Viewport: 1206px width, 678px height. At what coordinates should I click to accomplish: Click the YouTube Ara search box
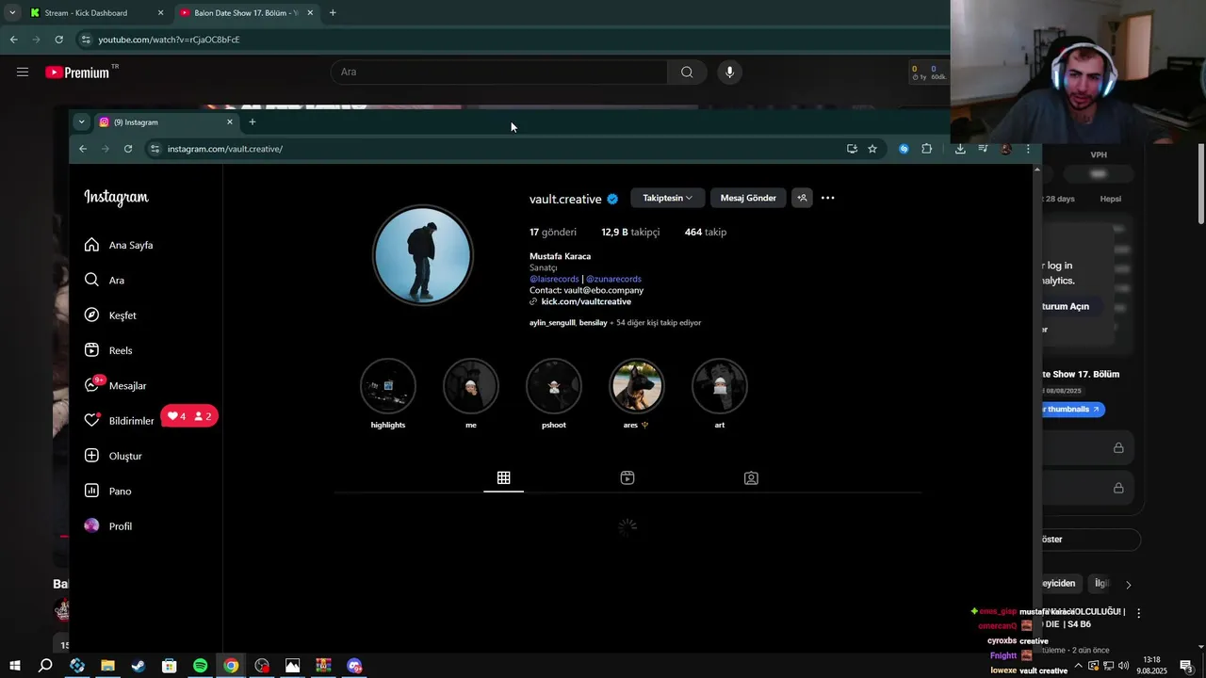499,72
